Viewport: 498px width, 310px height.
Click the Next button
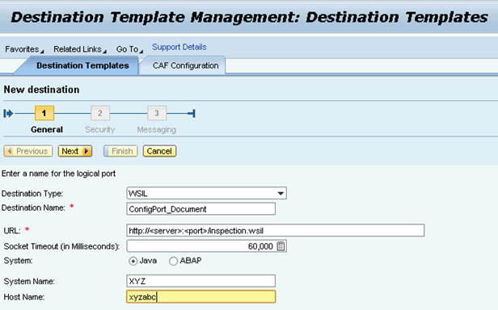click(75, 151)
